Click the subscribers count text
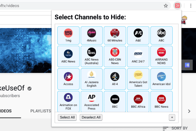 pyautogui.click(x=10, y=96)
